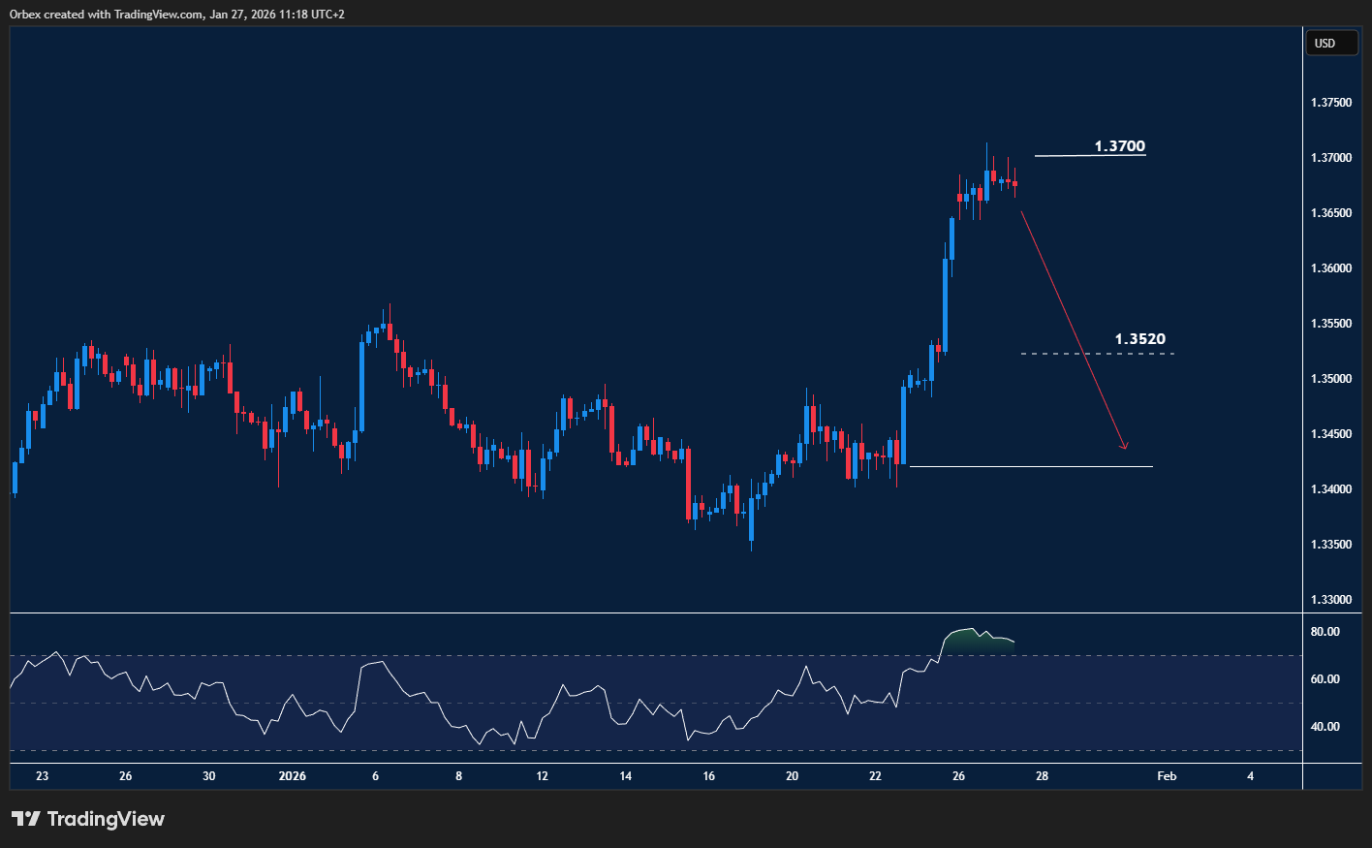
Task: Click the 1.37000 price axis label
Action: coord(1332,158)
